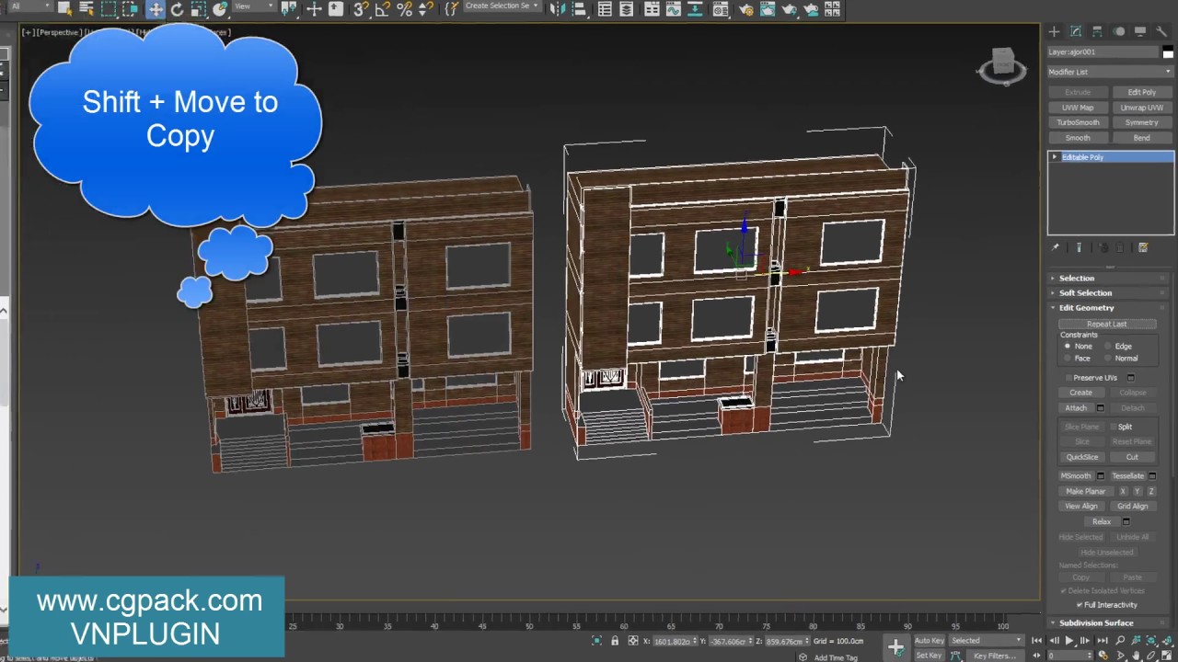Screen dimensions: 1178x662
Task: Click the object color swatch
Action: tap(1168, 51)
